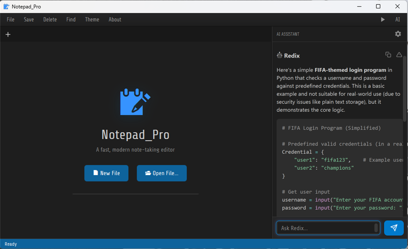The height and width of the screenshot is (249, 408).
Task: Open the File menu
Action: click(10, 20)
